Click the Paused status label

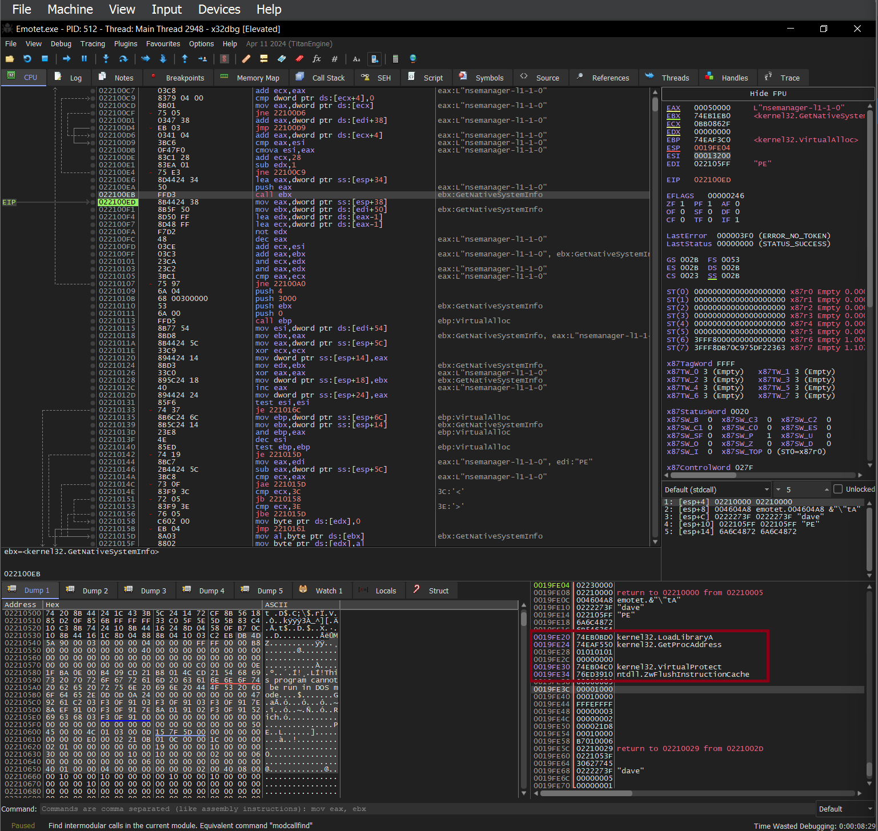click(23, 825)
